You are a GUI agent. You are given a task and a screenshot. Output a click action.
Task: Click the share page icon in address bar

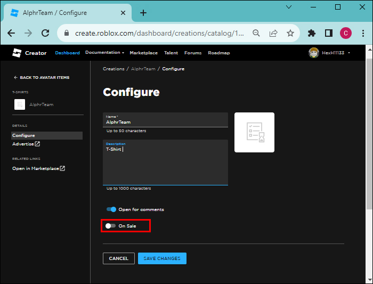point(273,33)
